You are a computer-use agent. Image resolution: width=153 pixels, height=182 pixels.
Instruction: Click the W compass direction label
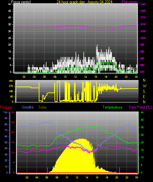tap(144, 86)
